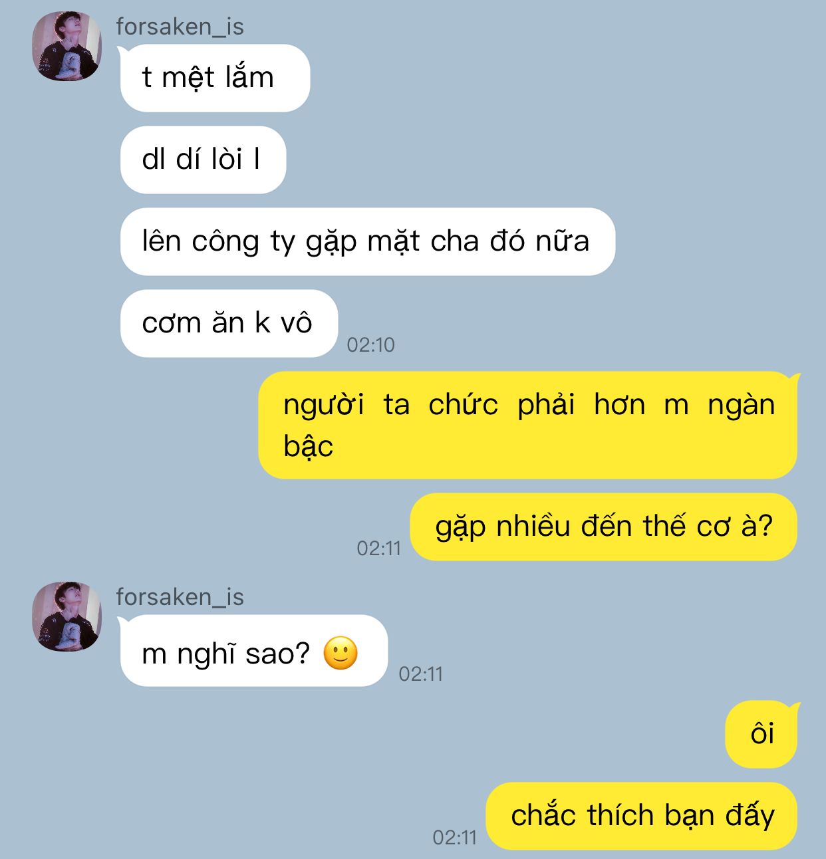Tap the 02:11 timestamp beside 'm nghĩ sao?'
This screenshot has width=826, height=859.
tap(420, 674)
